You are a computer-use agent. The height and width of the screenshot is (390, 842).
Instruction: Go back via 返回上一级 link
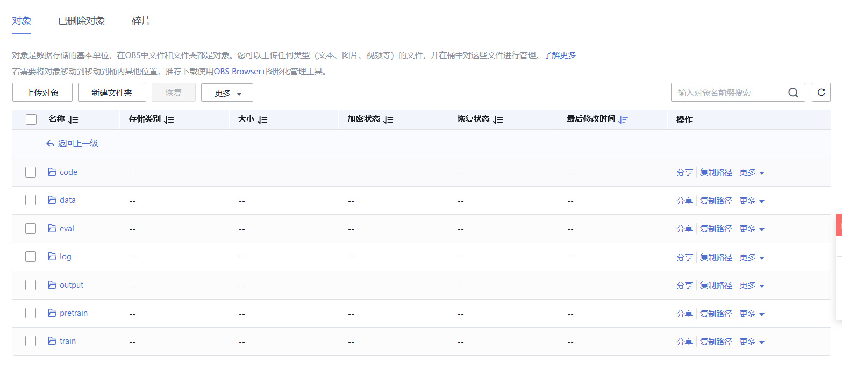pos(78,144)
